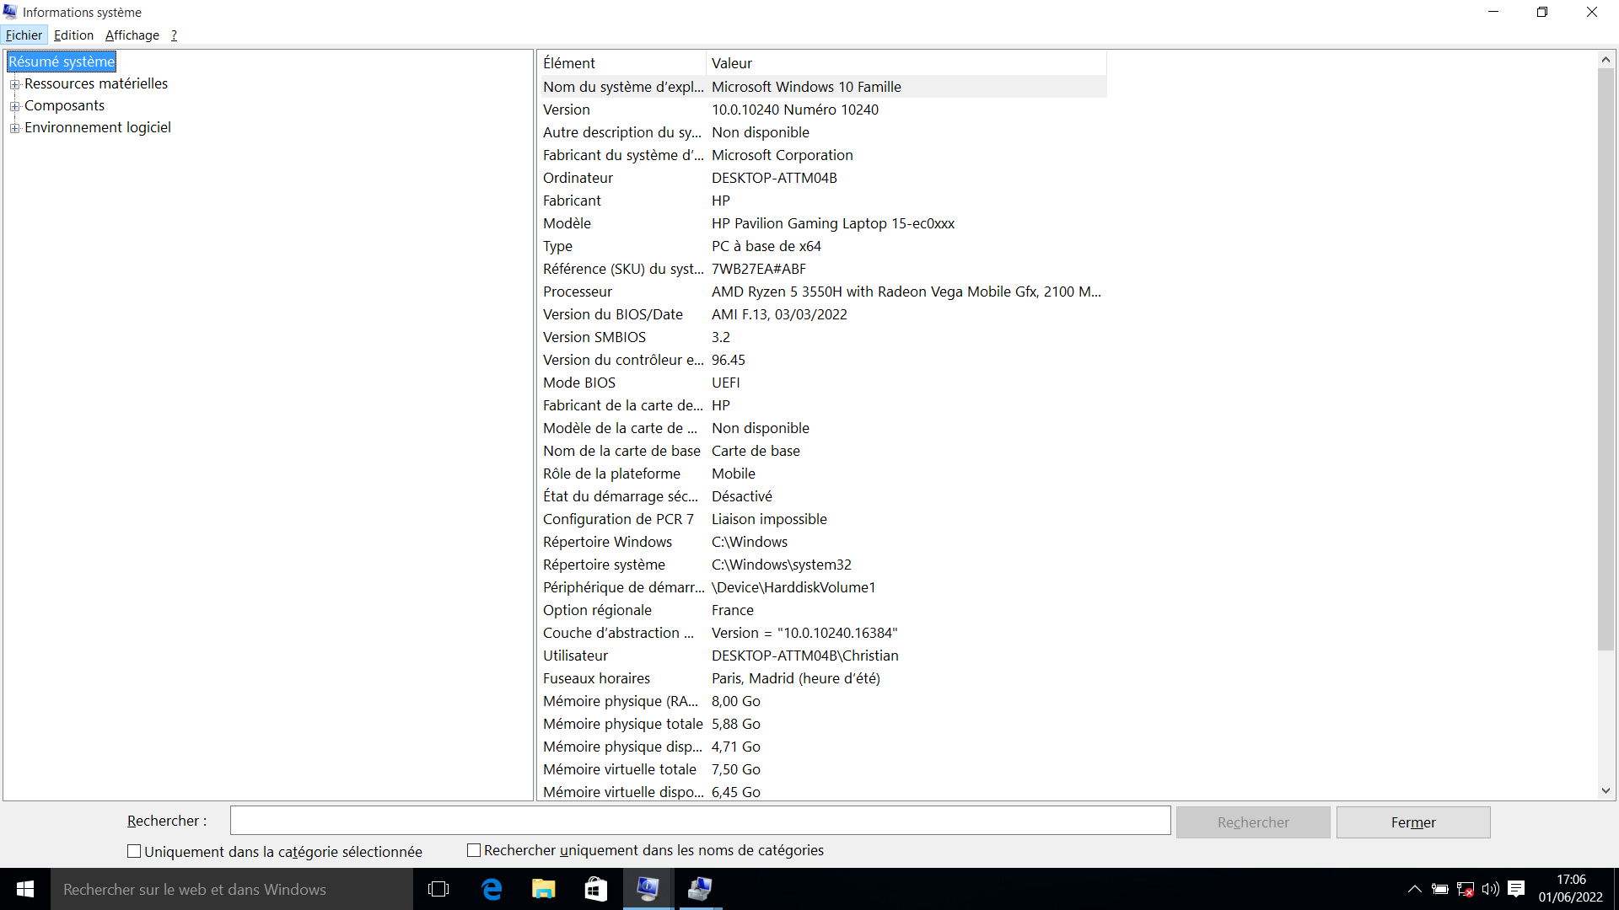This screenshot has width=1619, height=910.
Task: Select the Répertoire Windows row
Action: click(823, 542)
